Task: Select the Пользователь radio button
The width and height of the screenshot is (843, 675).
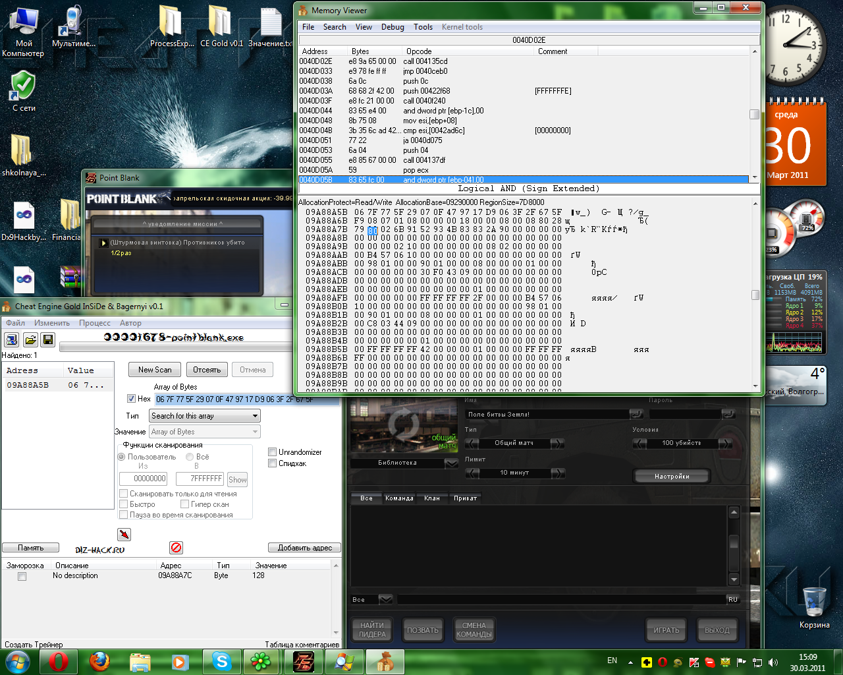Action: (121, 456)
